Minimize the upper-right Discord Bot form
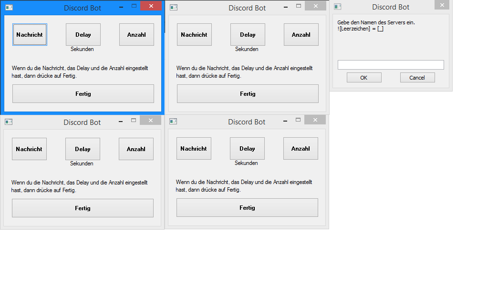The image size is (477, 286). pos(286,7)
